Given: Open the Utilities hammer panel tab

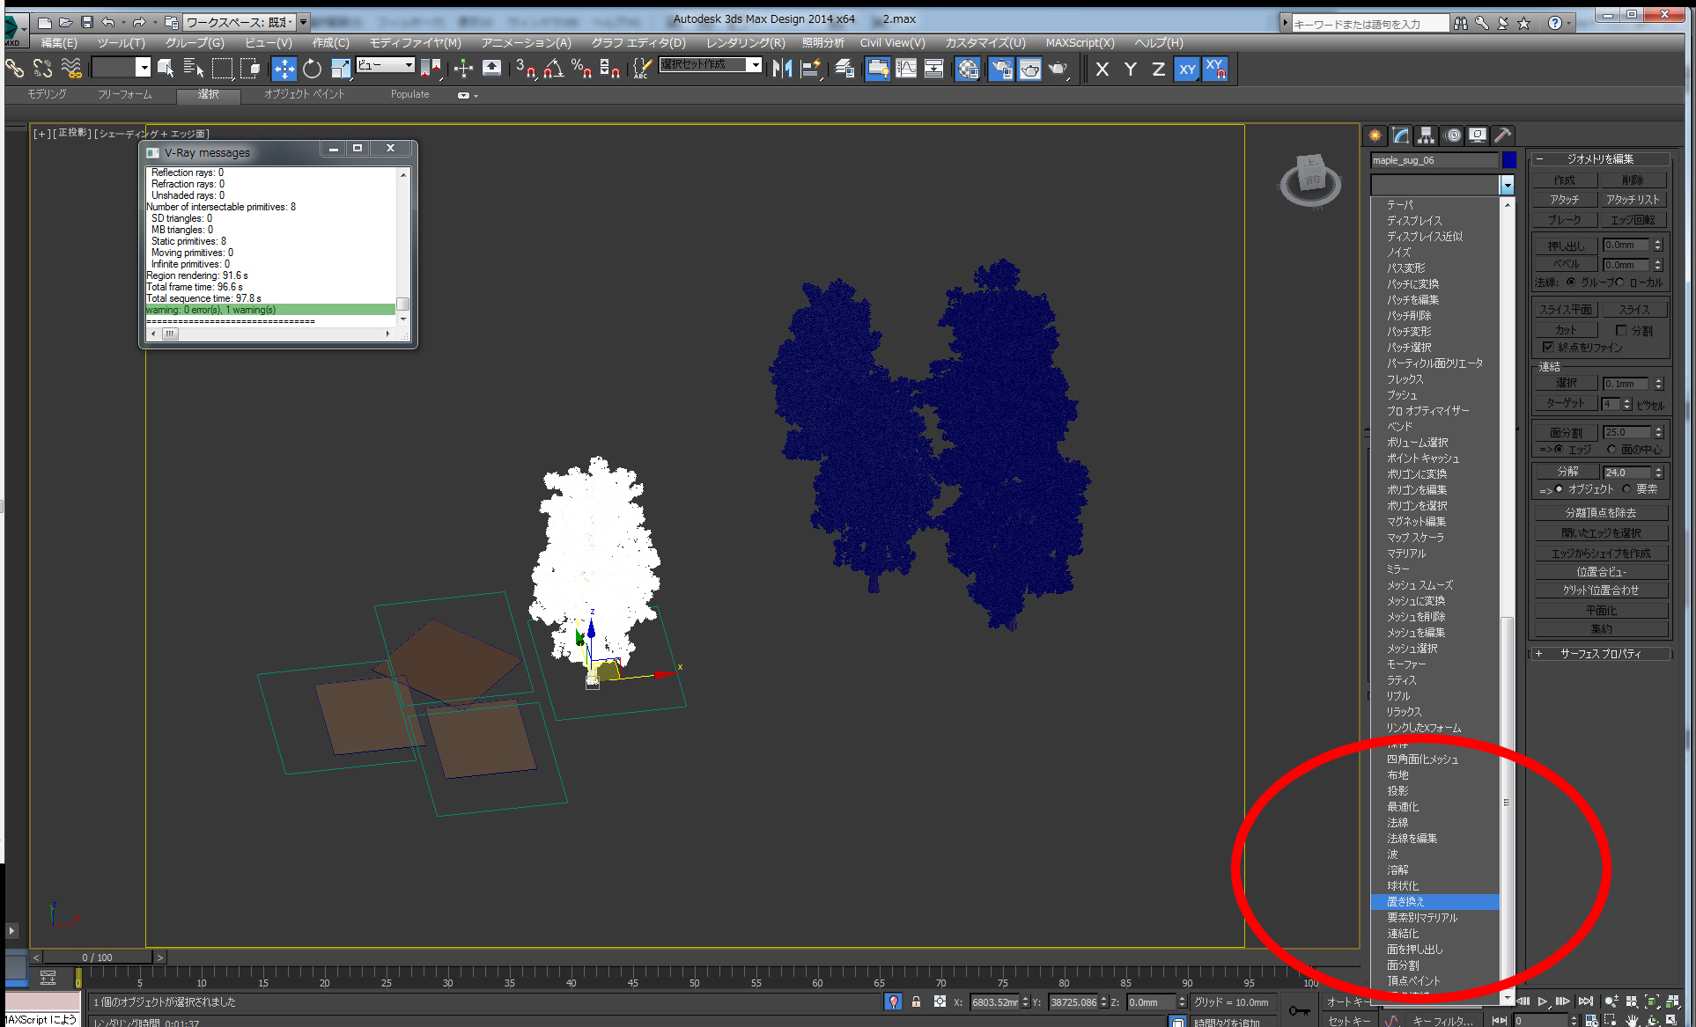Looking at the screenshot, I should pyautogui.click(x=1502, y=136).
